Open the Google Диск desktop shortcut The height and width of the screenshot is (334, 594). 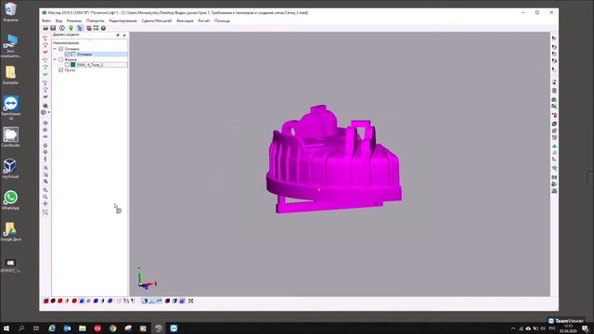click(x=10, y=232)
